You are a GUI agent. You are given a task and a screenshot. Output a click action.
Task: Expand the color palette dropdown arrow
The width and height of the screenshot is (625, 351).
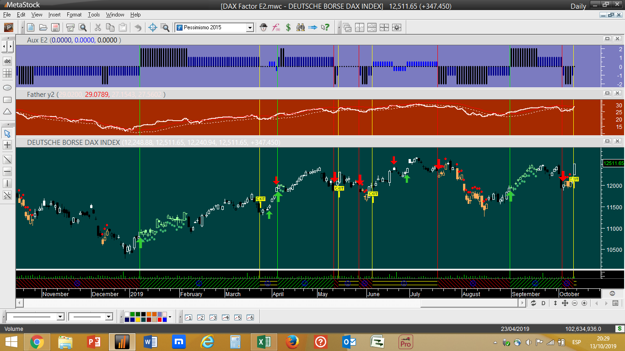tap(170, 317)
